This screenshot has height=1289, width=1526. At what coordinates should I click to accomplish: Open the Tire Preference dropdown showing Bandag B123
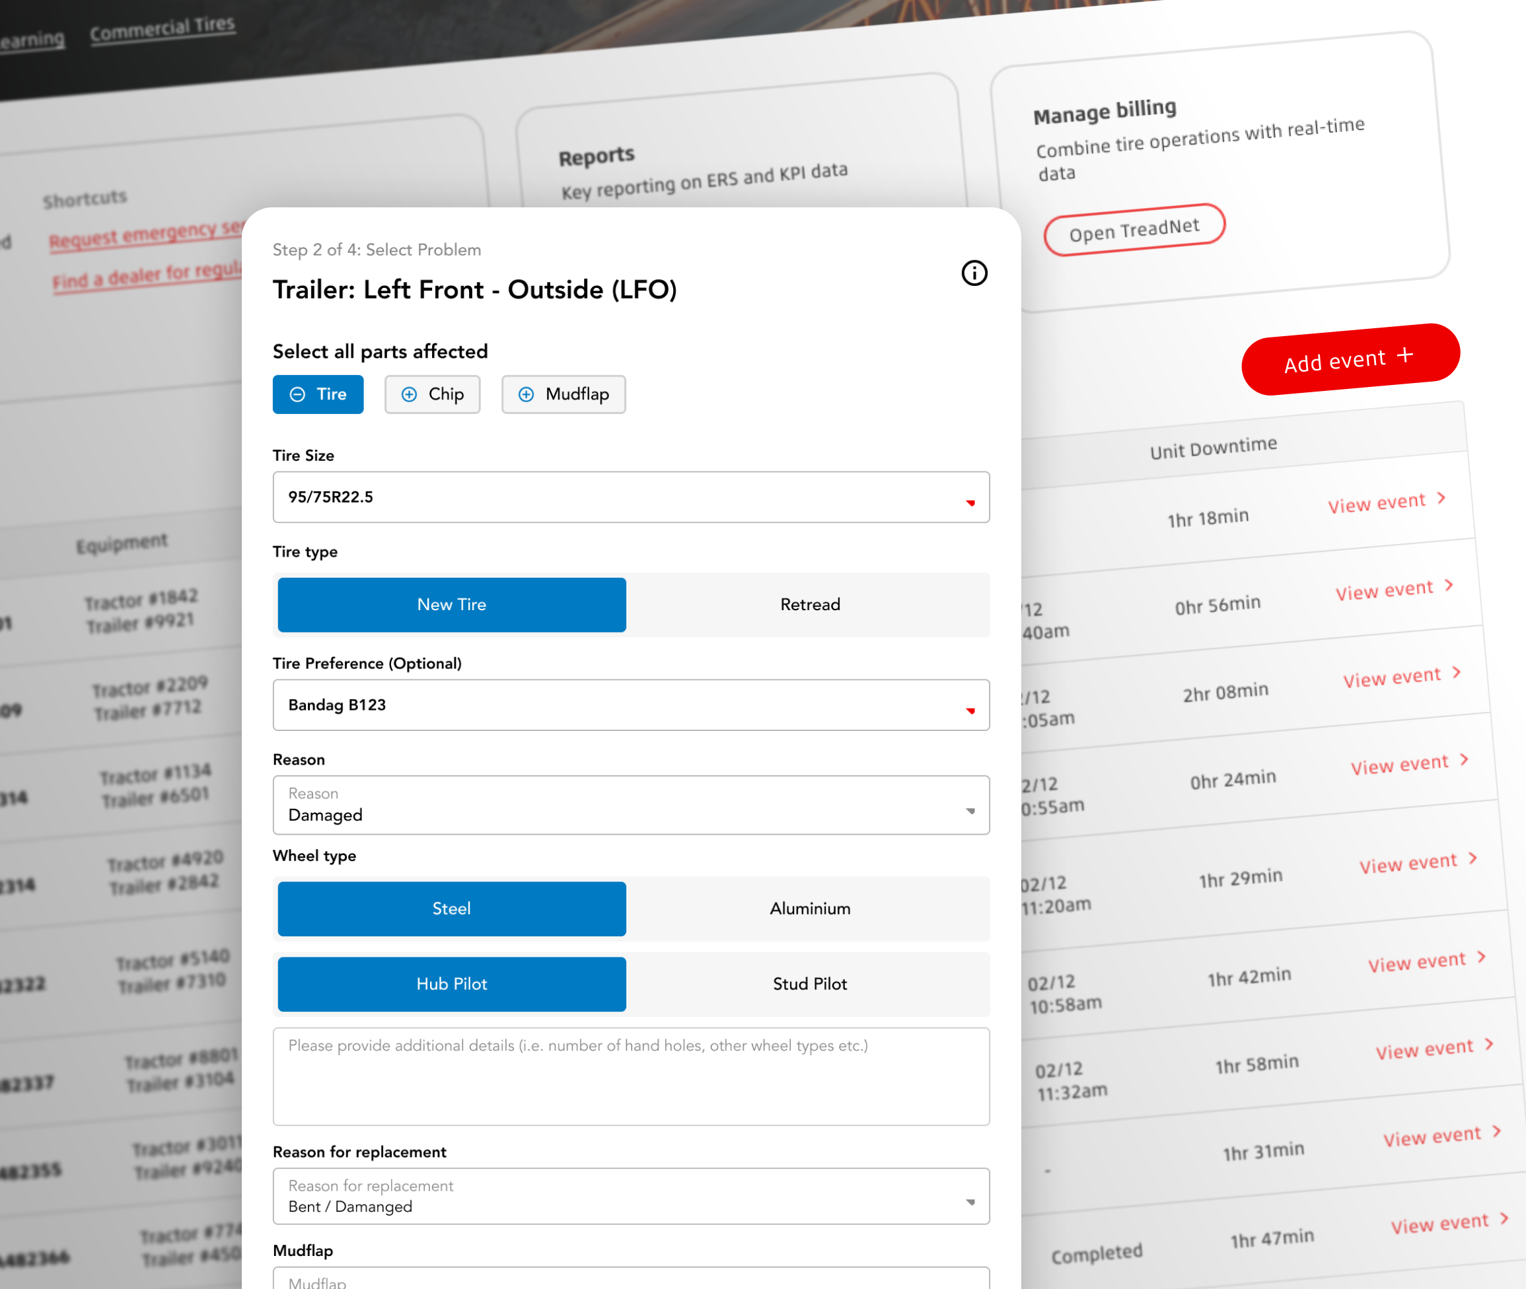pos(630,705)
